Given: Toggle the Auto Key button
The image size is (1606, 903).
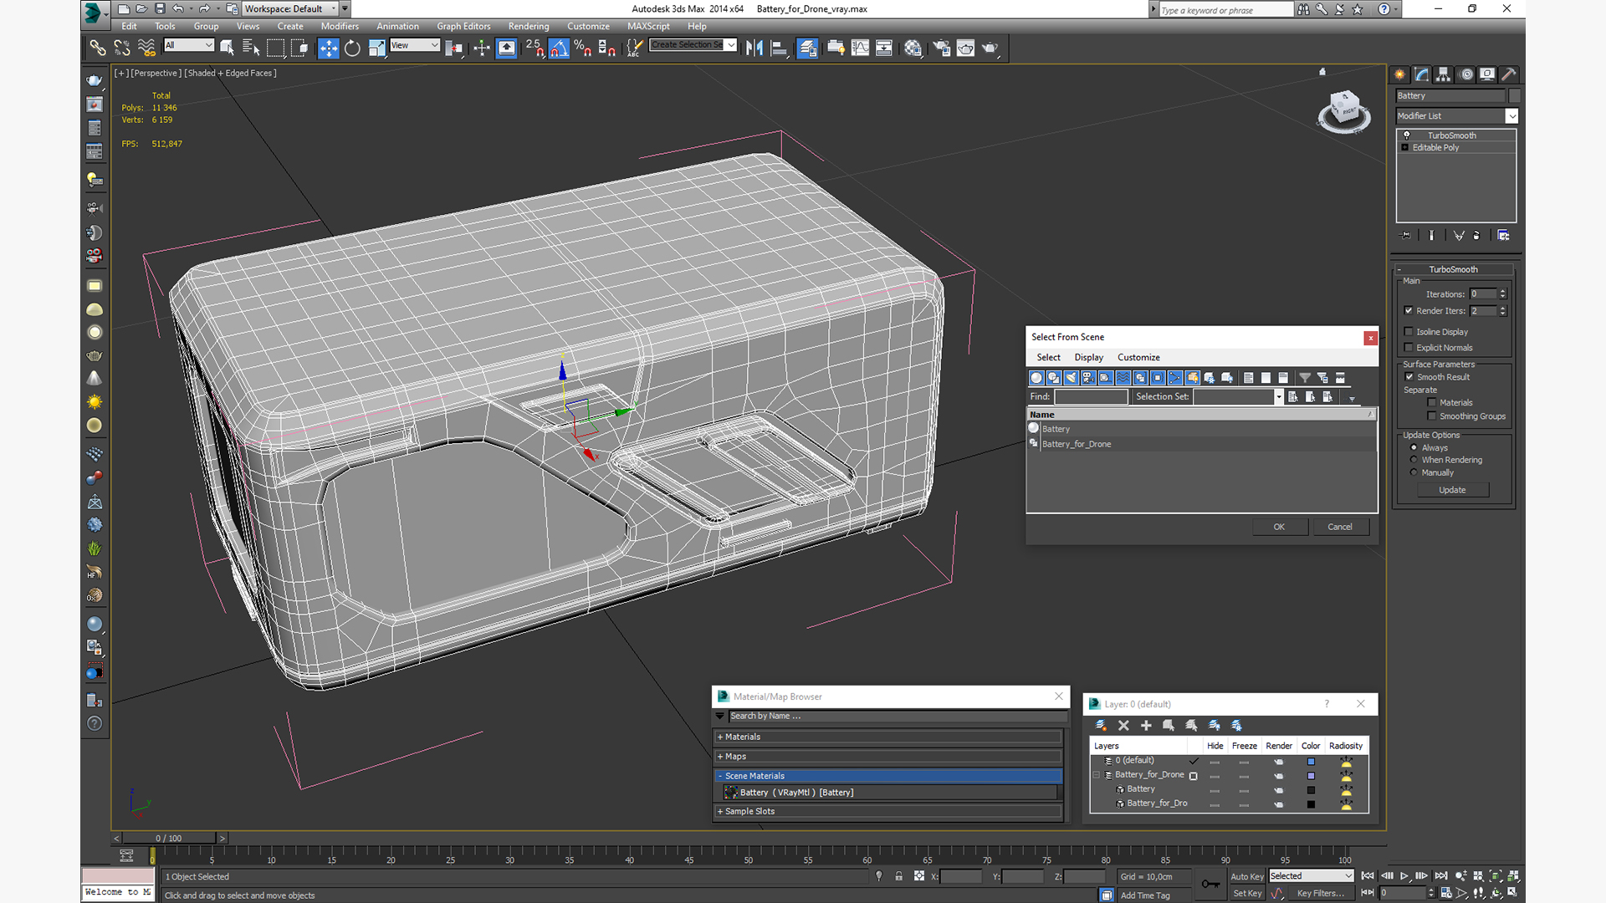Looking at the screenshot, I should [x=1246, y=877].
